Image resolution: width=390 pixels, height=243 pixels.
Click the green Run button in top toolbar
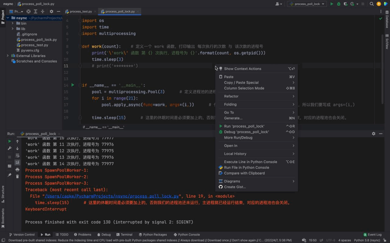(332, 4)
